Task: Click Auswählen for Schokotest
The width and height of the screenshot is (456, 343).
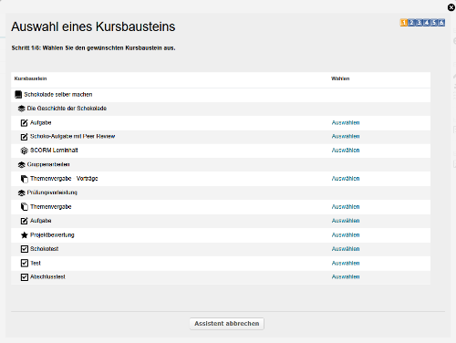Action: click(x=346, y=249)
